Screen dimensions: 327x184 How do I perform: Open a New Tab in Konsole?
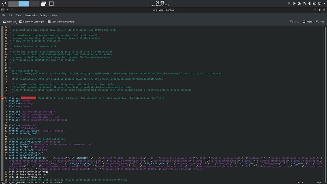pos(9,21)
